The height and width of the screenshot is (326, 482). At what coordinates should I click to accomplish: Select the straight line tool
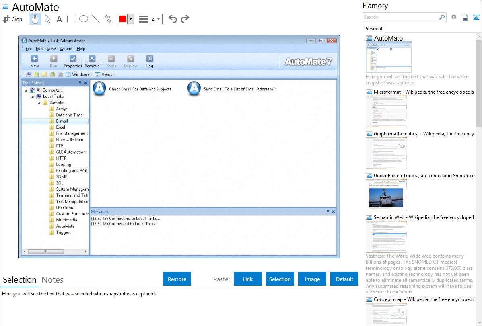(x=96, y=19)
